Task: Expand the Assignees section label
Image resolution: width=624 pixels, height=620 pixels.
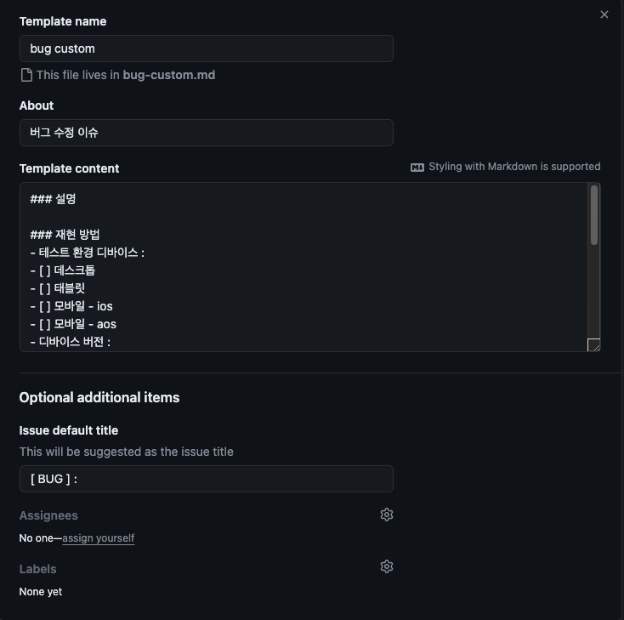Action: click(48, 515)
